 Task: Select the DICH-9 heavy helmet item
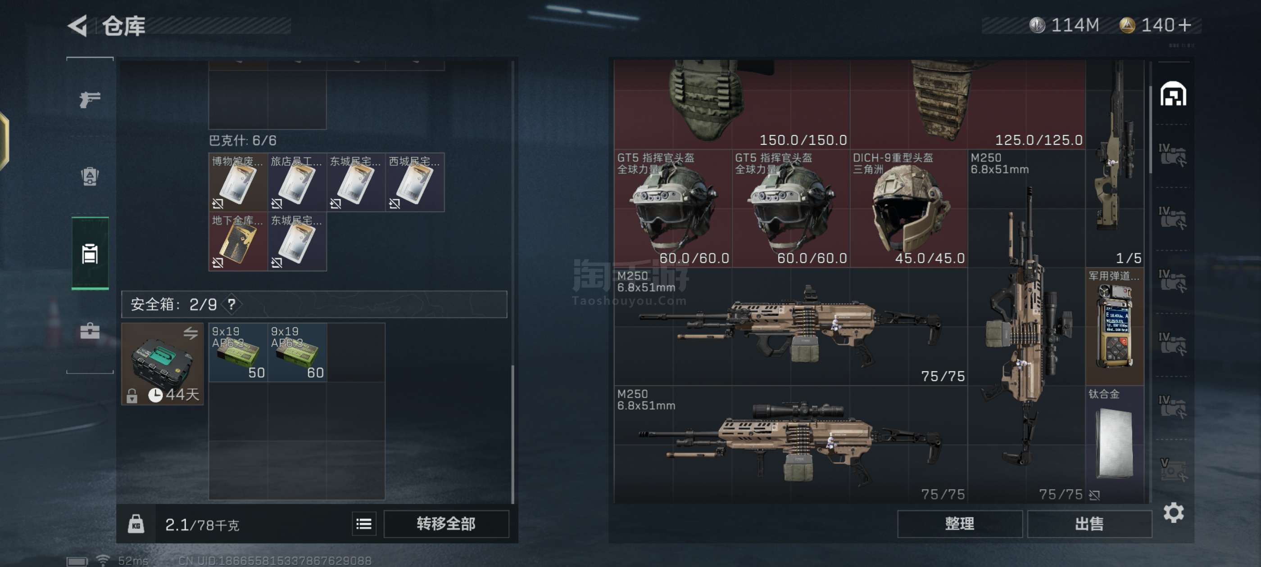pos(908,208)
